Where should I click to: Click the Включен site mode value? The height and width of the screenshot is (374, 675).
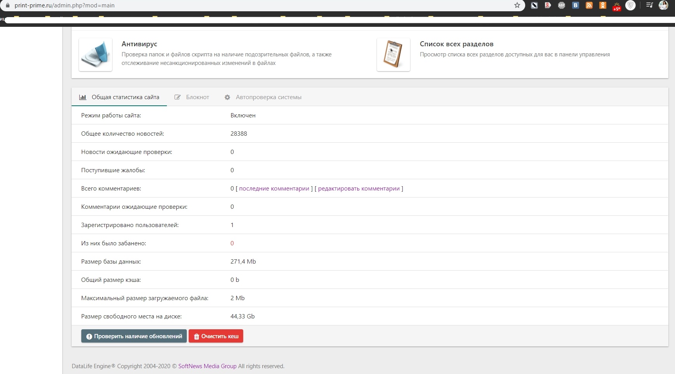tap(243, 115)
